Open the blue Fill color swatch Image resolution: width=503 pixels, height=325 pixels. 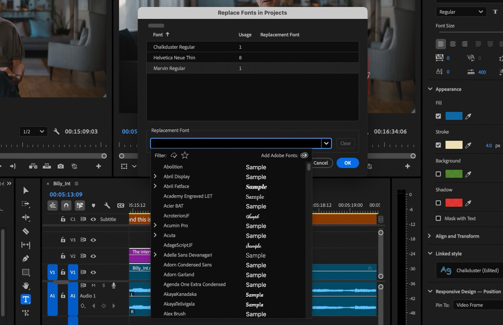click(453, 116)
